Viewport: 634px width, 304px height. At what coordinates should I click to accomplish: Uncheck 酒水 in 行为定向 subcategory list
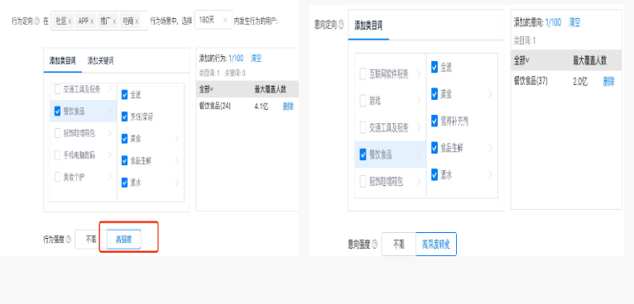(x=124, y=183)
